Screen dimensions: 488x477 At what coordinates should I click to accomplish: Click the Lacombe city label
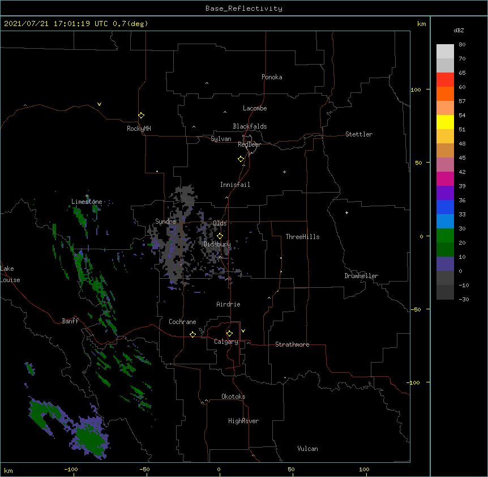[x=255, y=108]
